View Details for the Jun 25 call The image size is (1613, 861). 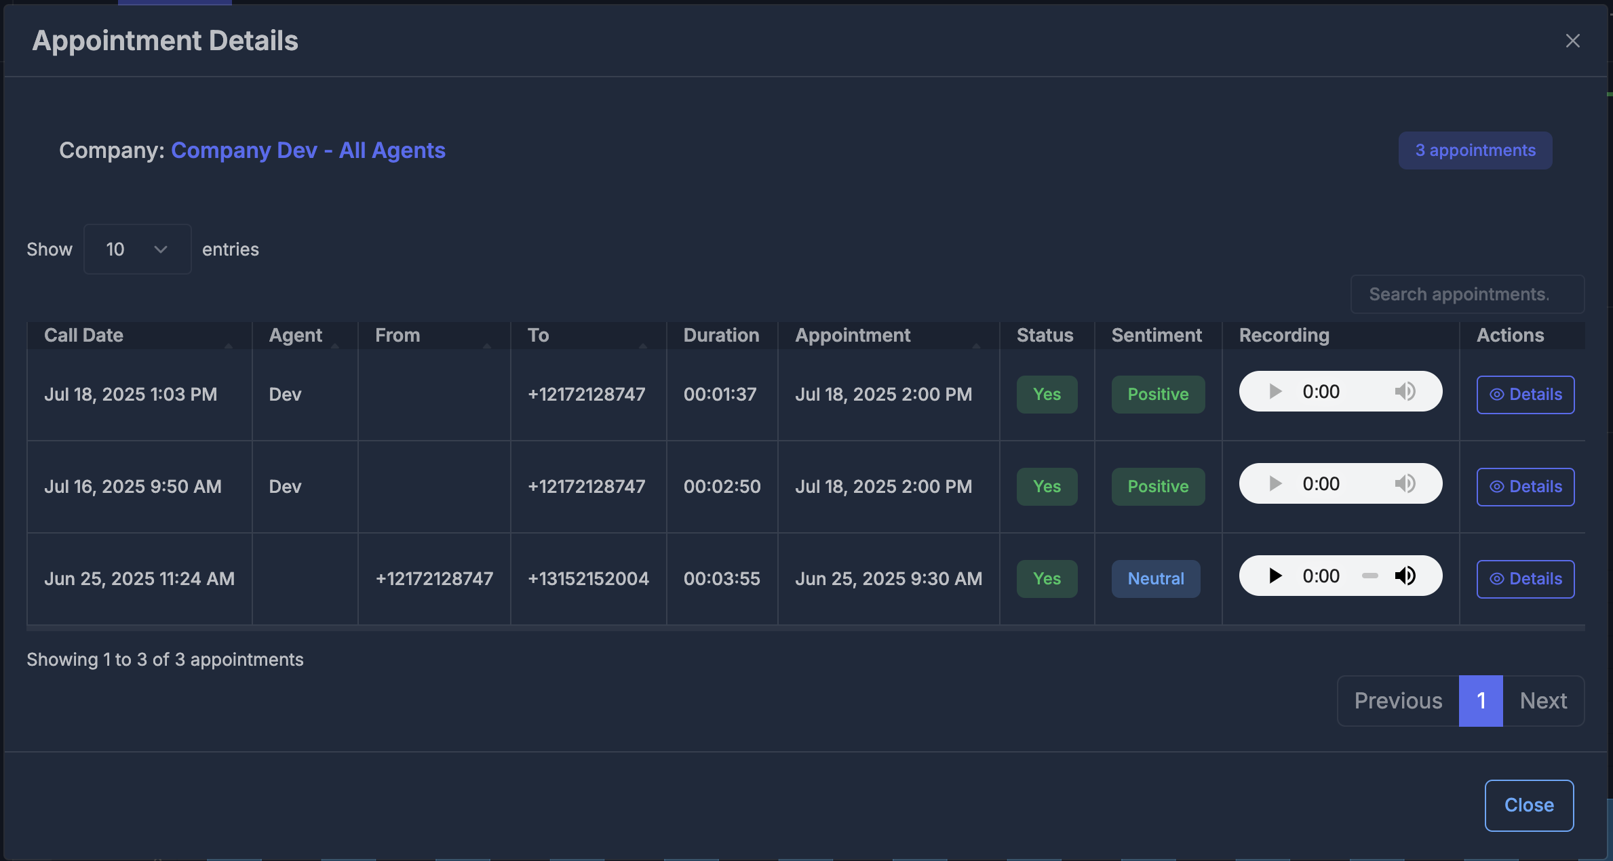tap(1525, 579)
